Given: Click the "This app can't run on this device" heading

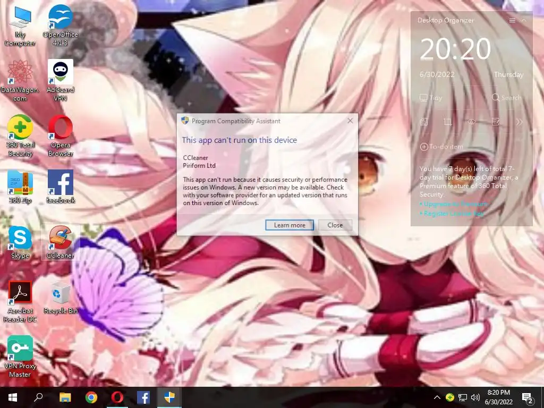Looking at the screenshot, I should tap(240, 140).
